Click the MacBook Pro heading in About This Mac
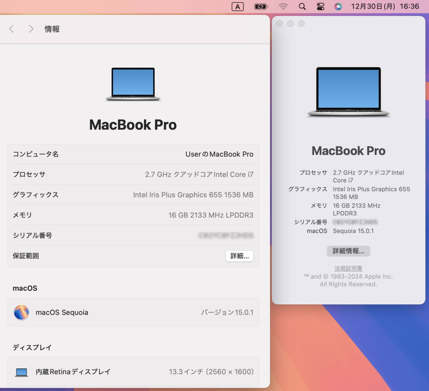 [x=349, y=151]
